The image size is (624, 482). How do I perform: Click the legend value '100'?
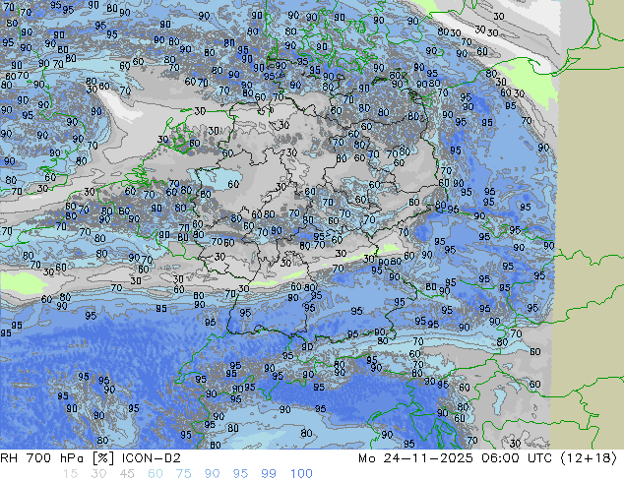301,474
